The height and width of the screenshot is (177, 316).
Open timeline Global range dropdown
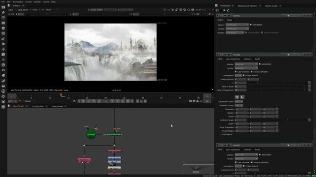click(x=29, y=101)
